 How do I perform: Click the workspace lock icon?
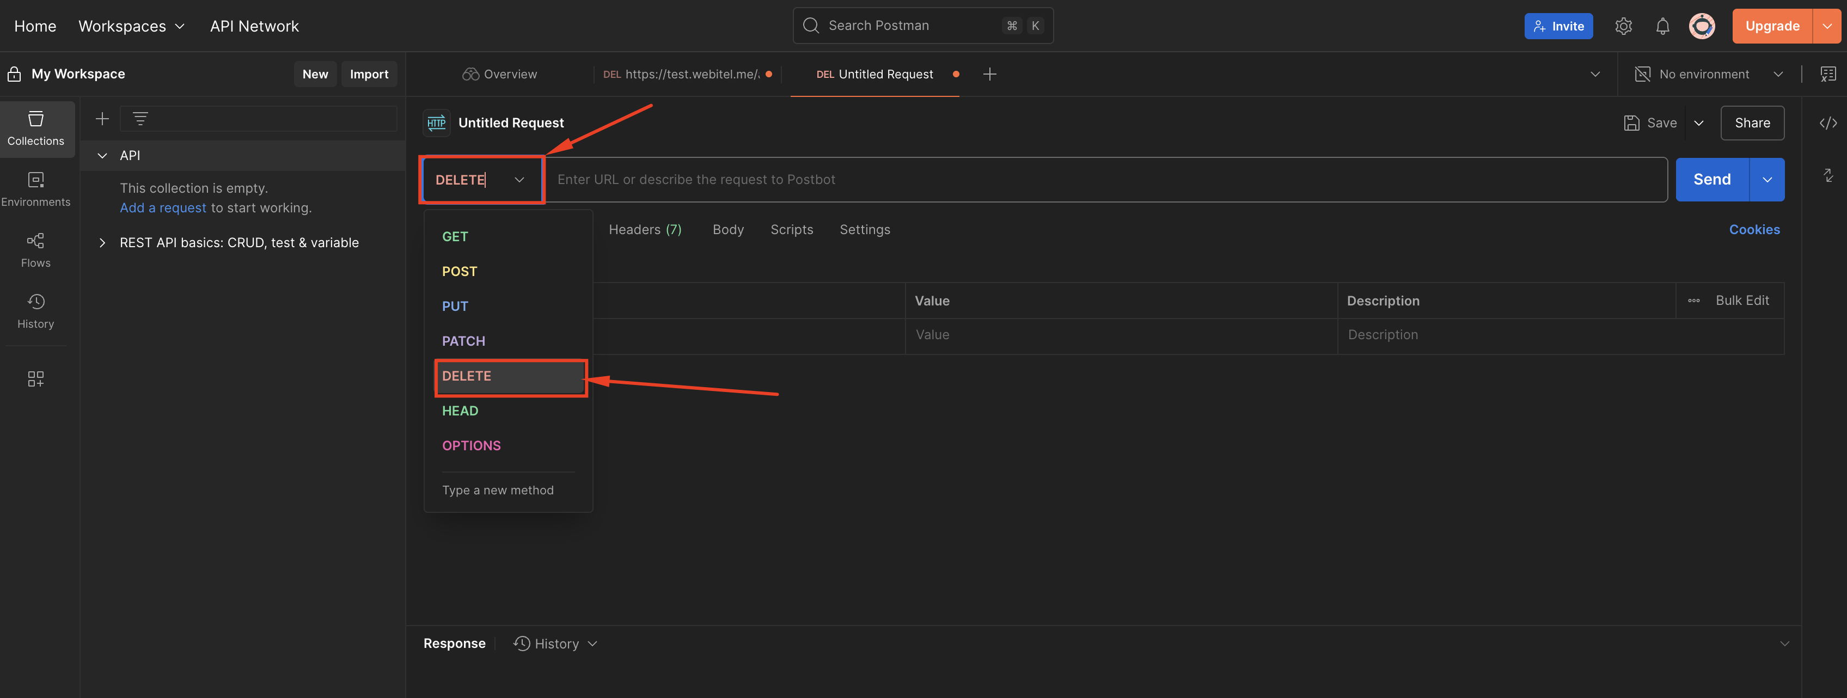click(14, 74)
